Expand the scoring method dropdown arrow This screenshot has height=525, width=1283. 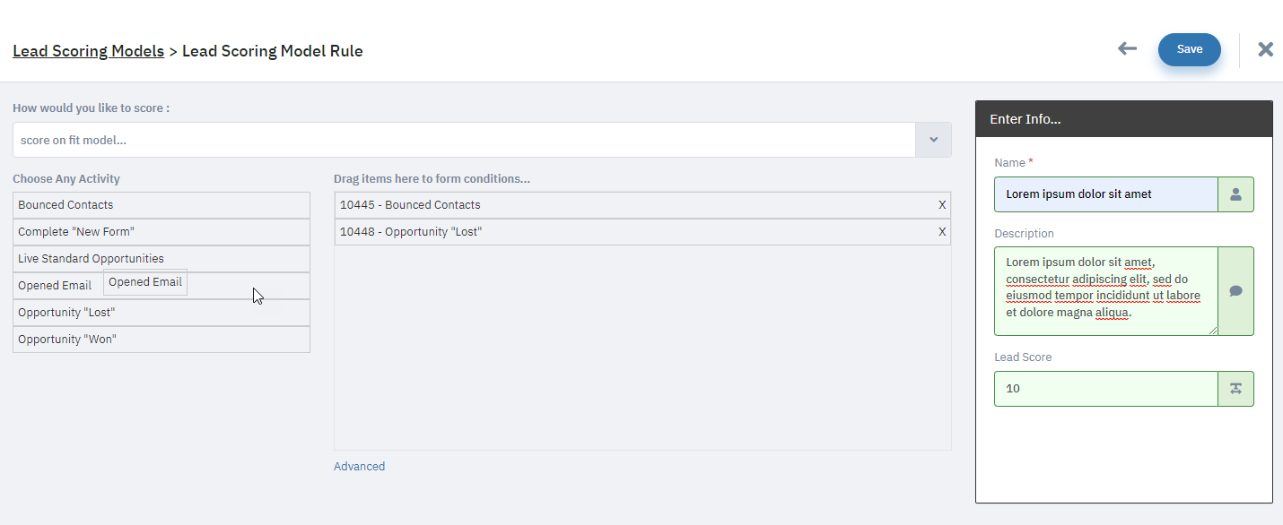(x=933, y=140)
